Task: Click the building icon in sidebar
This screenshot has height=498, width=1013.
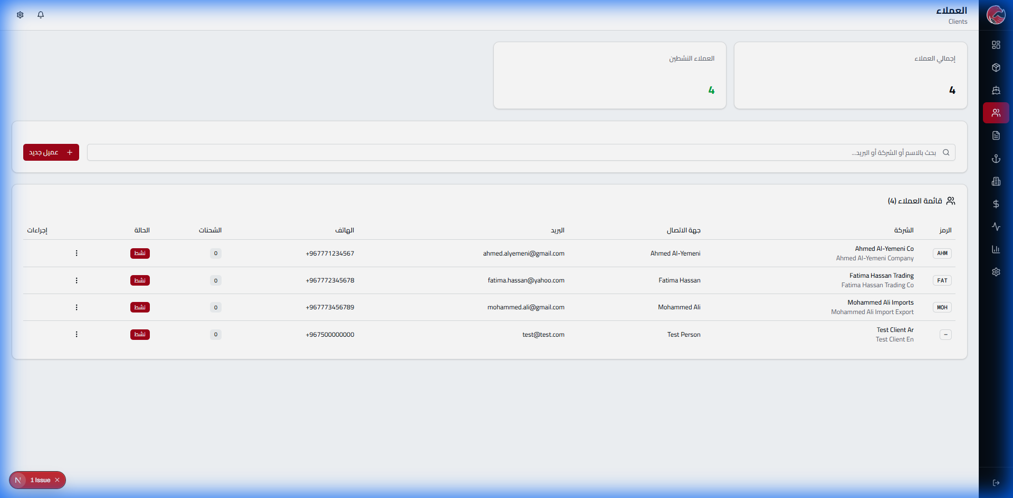Action: (996, 181)
